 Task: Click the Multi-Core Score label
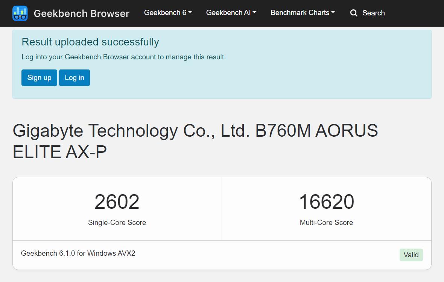tap(327, 223)
